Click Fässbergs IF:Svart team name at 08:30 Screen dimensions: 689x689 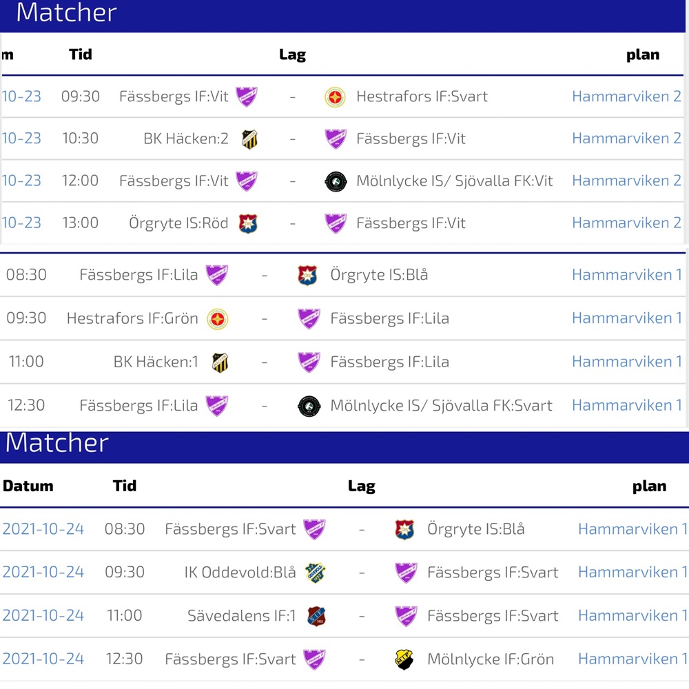tap(230, 529)
